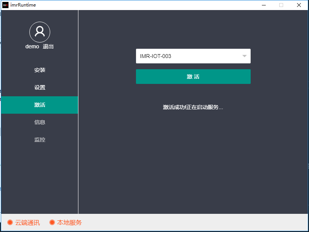The image size is (309, 232).
Task: Open the 安装 menu section
Action: coord(40,70)
